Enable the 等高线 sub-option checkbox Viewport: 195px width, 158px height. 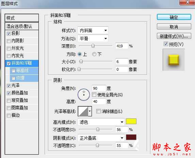[13, 71]
